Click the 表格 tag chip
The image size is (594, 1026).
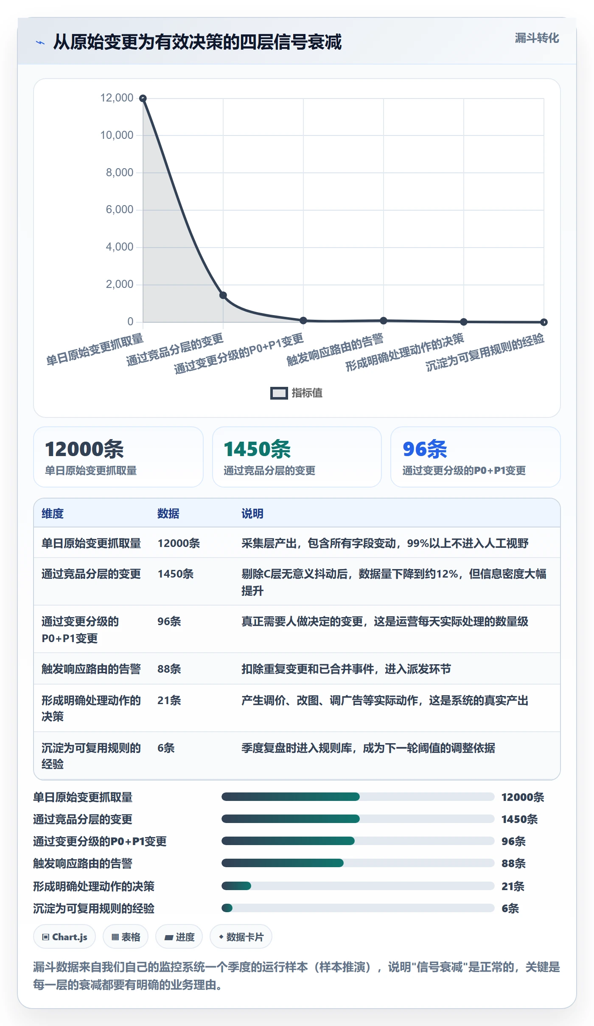pos(126,936)
